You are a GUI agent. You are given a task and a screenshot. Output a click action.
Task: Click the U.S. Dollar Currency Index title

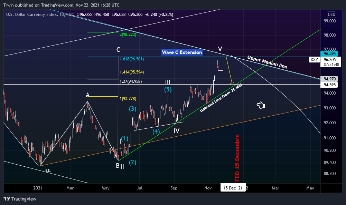coord(32,14)
